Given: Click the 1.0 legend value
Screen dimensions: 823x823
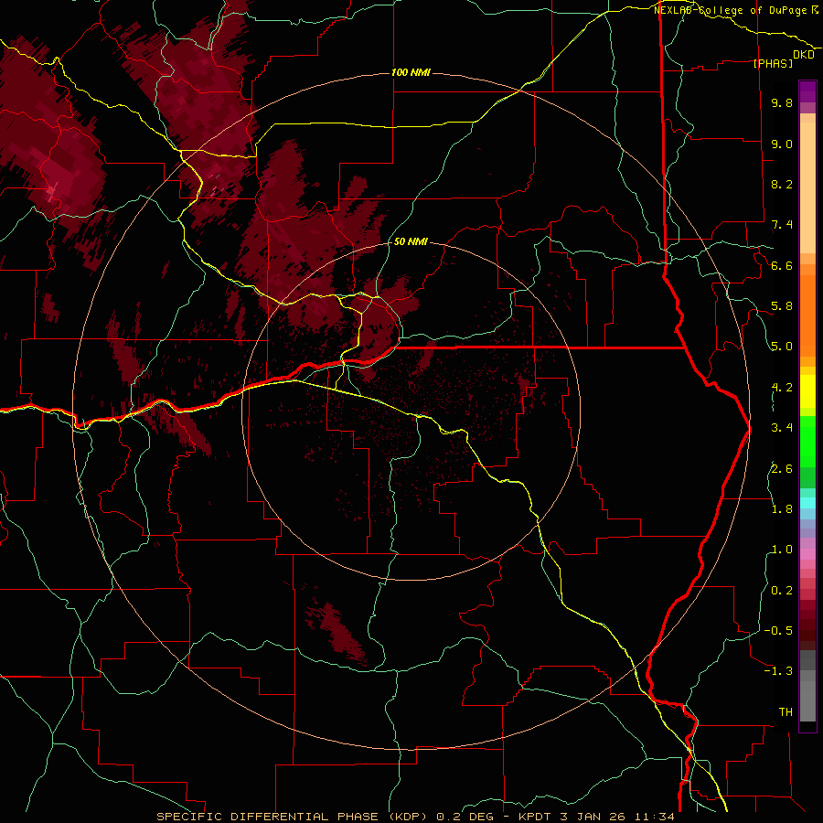Looking at the screenshot, I should click(782, 550).
